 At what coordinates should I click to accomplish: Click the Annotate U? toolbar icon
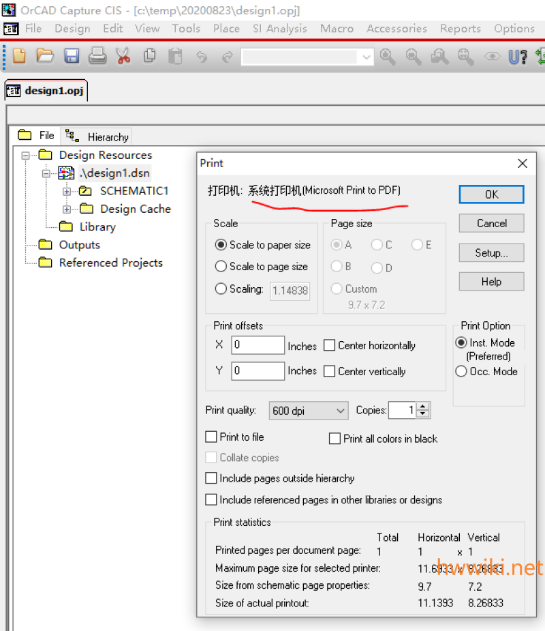[518, 57]
